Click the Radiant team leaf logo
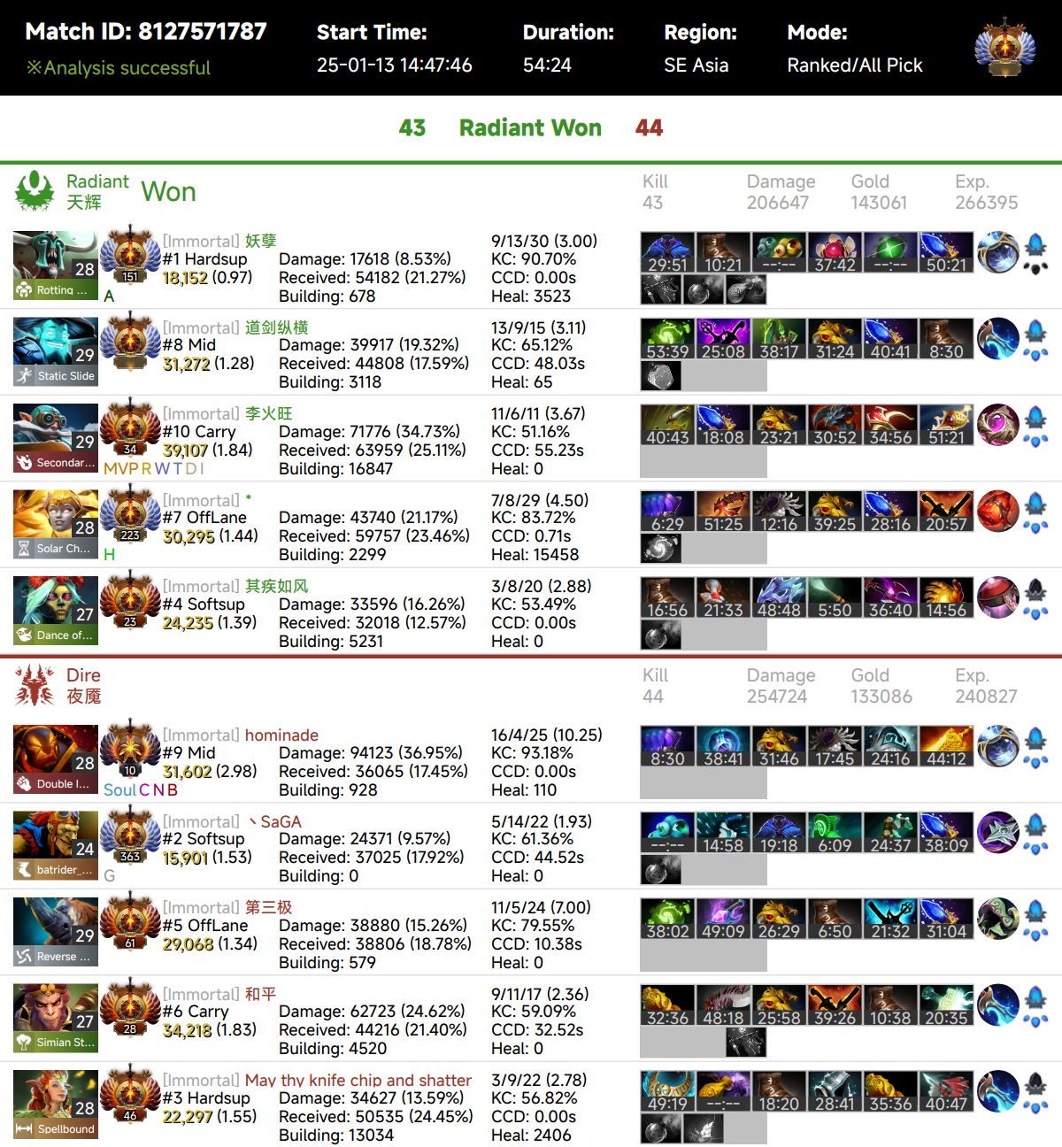Image resolution: width=1062 pixels, height=1147 pixels. click(35, 191)
